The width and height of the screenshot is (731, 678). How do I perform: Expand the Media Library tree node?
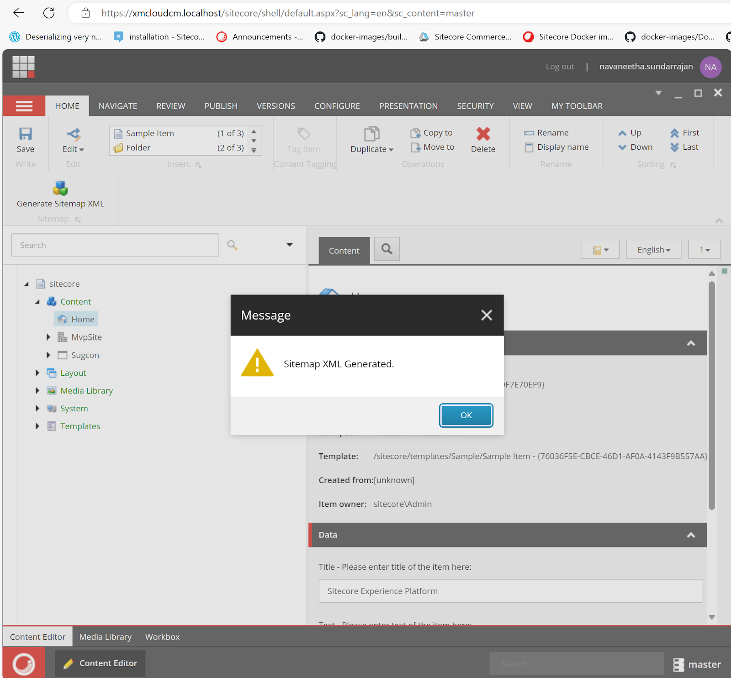tap(37, 391)
